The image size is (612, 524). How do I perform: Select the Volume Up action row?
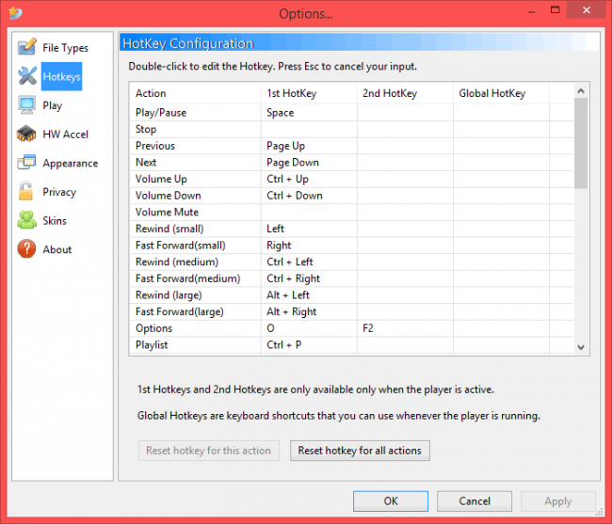click(x=351, y=179)
